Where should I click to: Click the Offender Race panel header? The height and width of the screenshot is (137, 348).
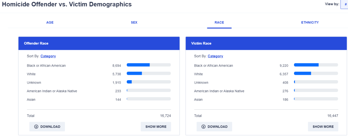(x=99, y=44)
